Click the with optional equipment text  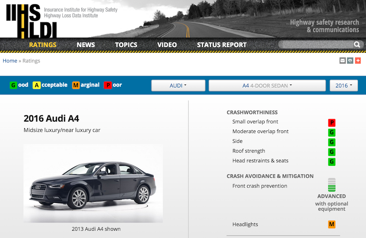click(x=332, y=206)
